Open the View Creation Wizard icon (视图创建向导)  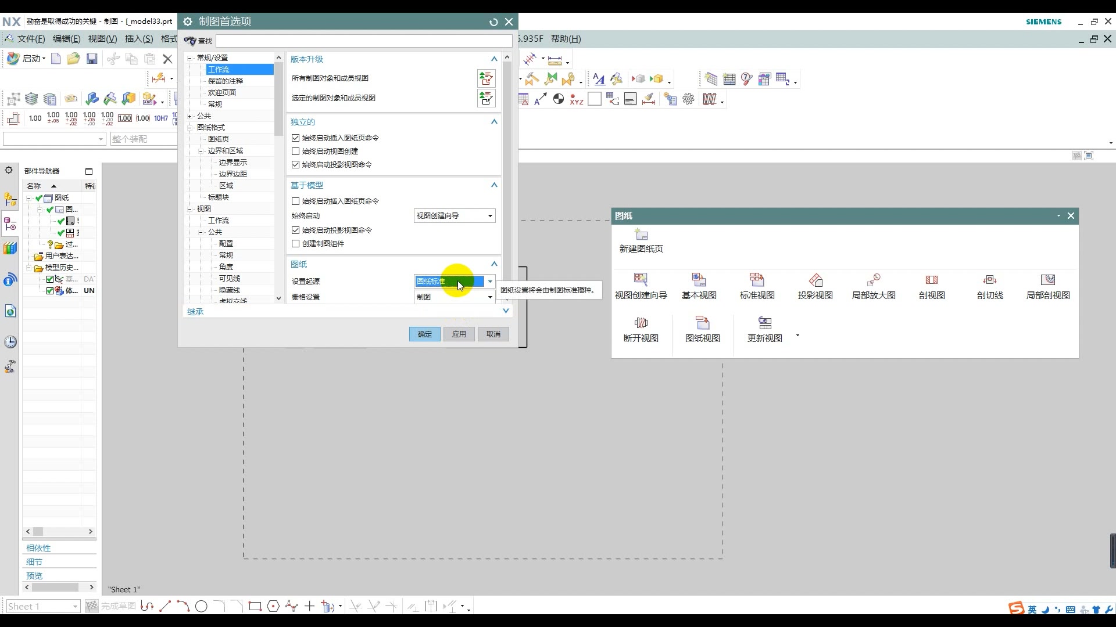point(641,280)
